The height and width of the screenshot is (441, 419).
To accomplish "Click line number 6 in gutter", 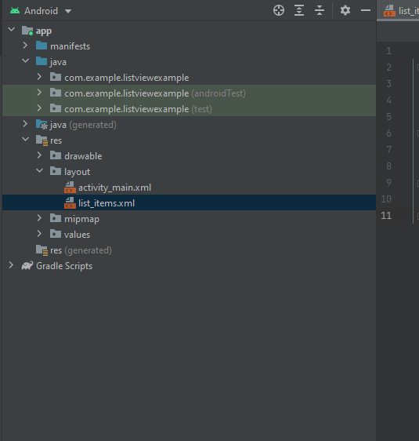I will click(x=388, y=133).
